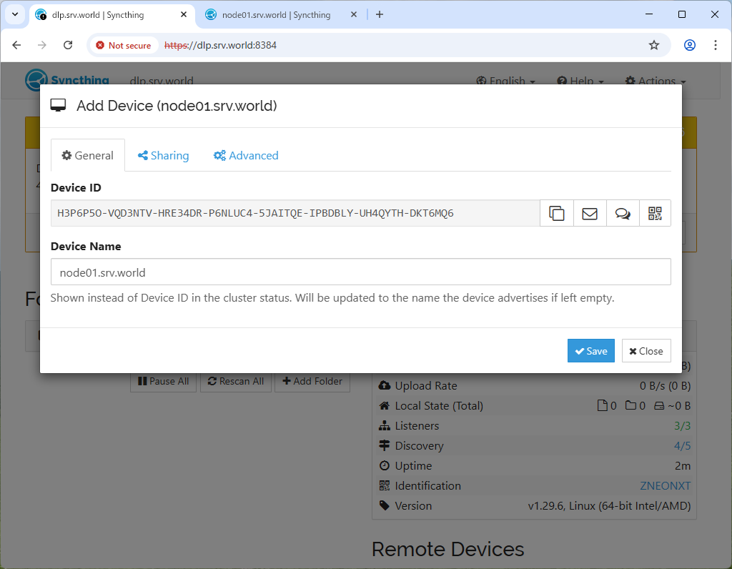This screenshot has height=569, width=732.
Task: Click the Upload Rate cloud icon
Action: (384, 386)
